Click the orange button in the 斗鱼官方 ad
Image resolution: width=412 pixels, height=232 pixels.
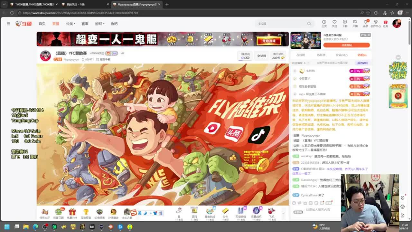tap(346, 45)
